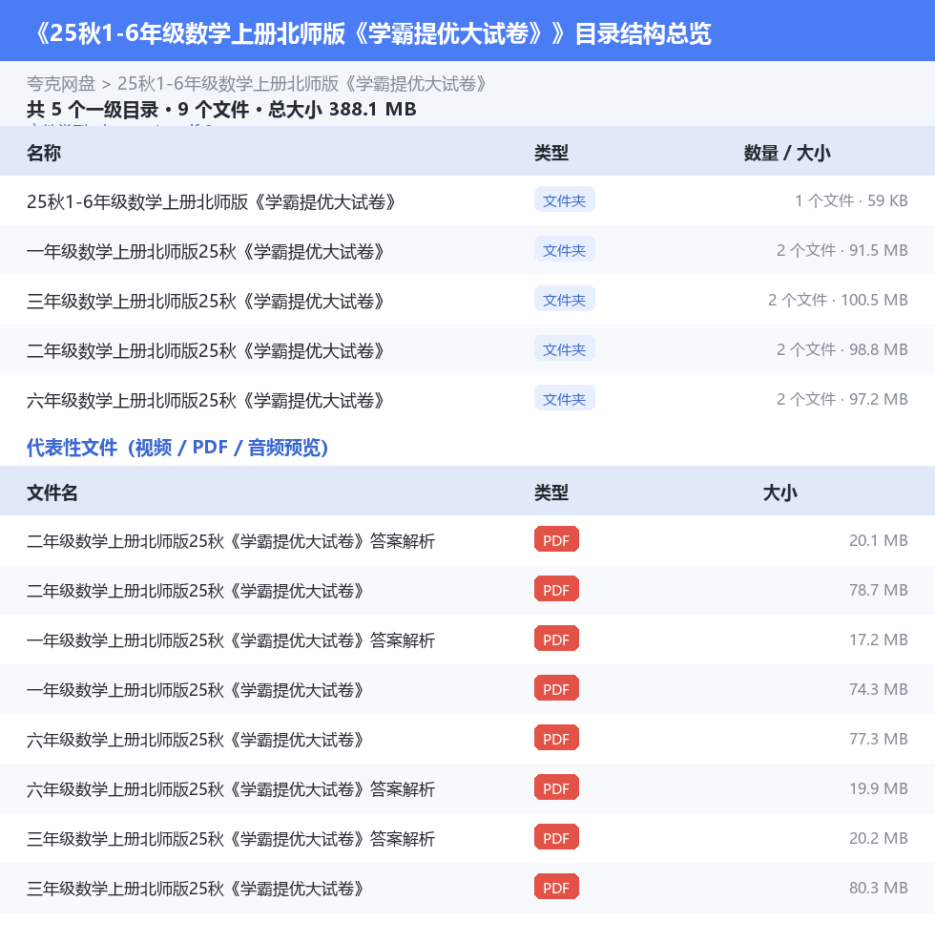Click the 文件夹 badge in the 一年级 folder row
Screen dimensions: 935x943
tap(565, 249)
